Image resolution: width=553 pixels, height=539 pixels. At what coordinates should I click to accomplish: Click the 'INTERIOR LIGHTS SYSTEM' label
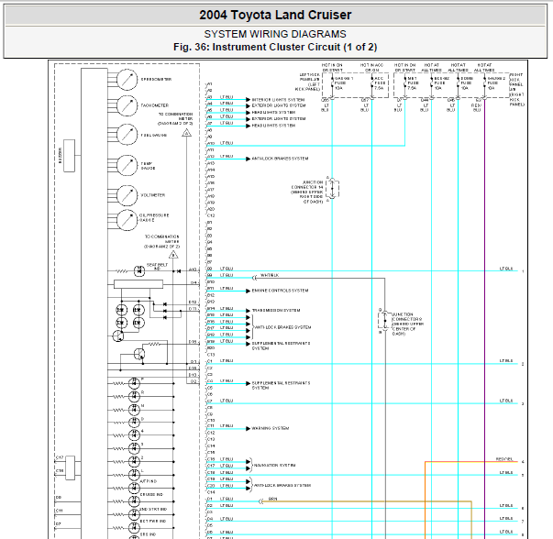coord(278,100)
